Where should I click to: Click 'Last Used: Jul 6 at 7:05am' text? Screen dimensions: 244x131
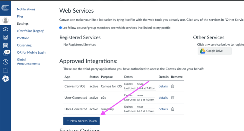pos(139,111)
